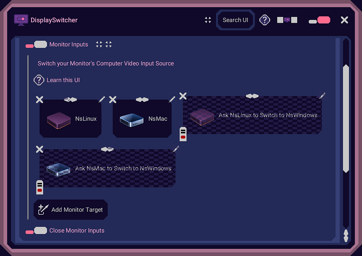The height and width of the screenshot is (256, 362).
Task: Click the right collapse icon beside Monitor Inputs
Action: (108, 44)
